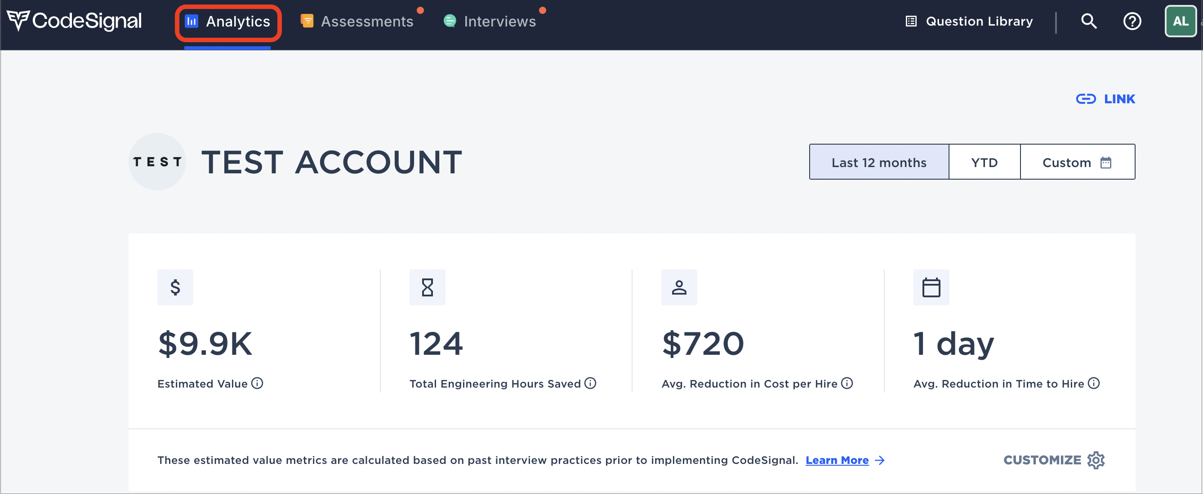Open the Custom date range picker
The image size is (1203, 494).
(x=1076, y=162)
